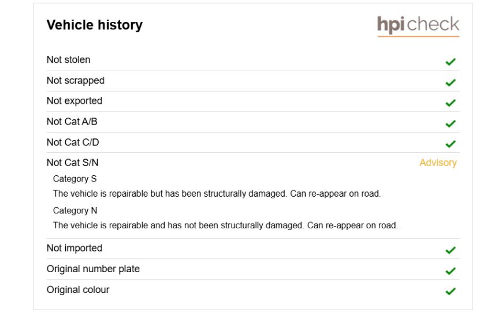The height and width of the screenshot is (316, 491).
Task: Click the Not scrapped row label
Action: point(76,81)
